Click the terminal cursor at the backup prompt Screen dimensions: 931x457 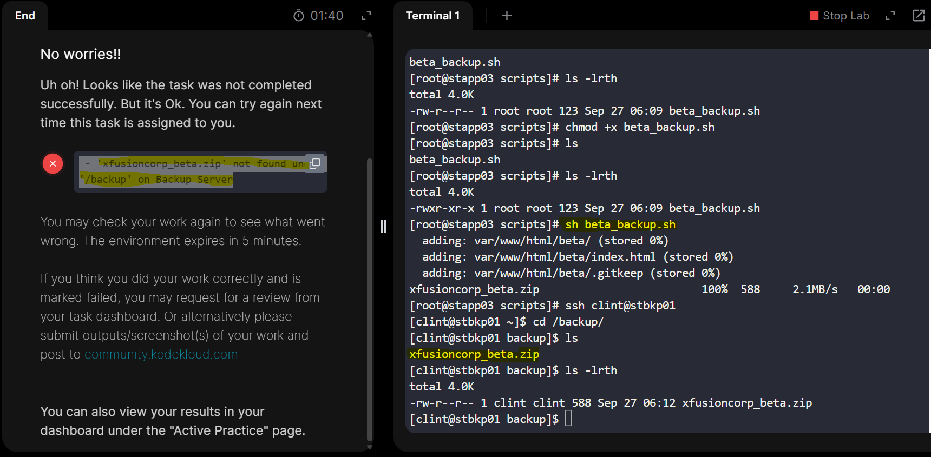(568, 419)
